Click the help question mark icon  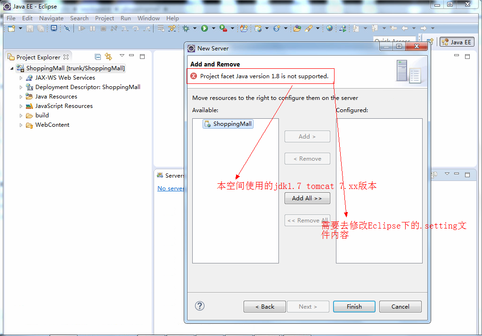click(x=200, y=306)
